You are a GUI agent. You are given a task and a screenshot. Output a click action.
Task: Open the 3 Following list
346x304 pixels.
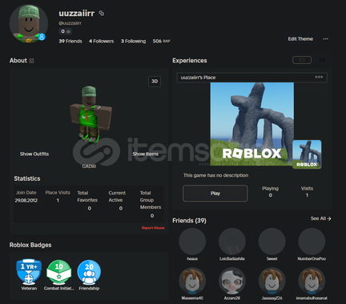tap(133, 41)
